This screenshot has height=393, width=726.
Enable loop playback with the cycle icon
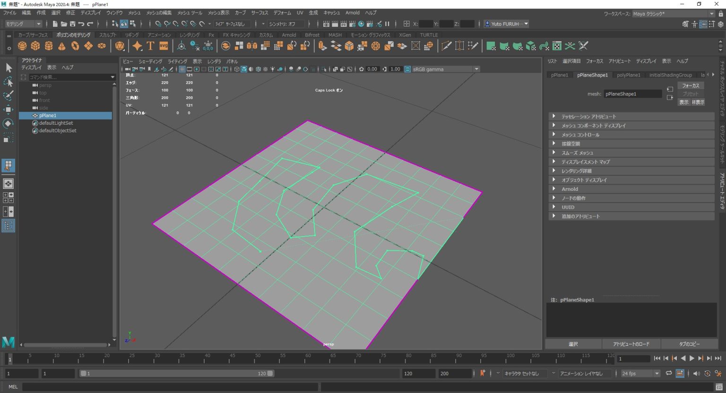pos(669,373)
